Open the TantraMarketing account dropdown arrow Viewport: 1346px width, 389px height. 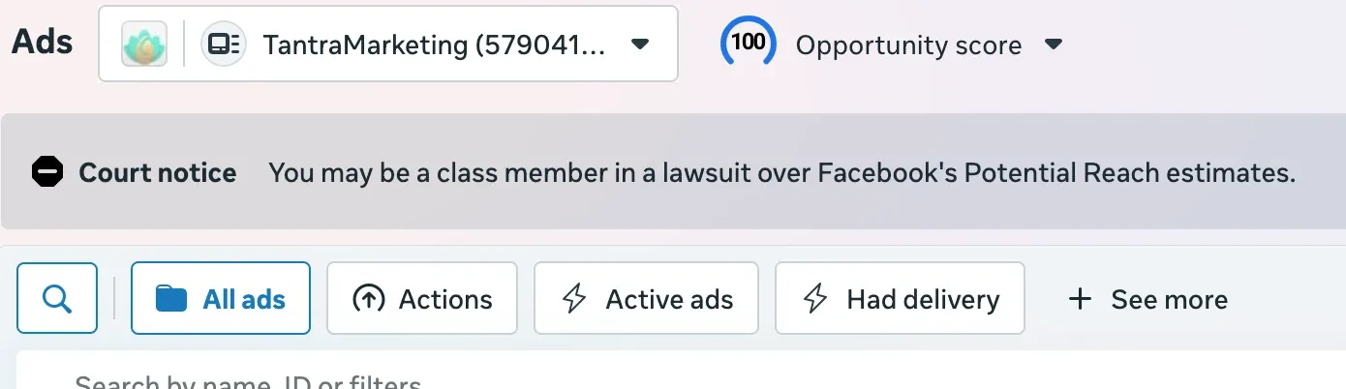click(x=639, y=45)
